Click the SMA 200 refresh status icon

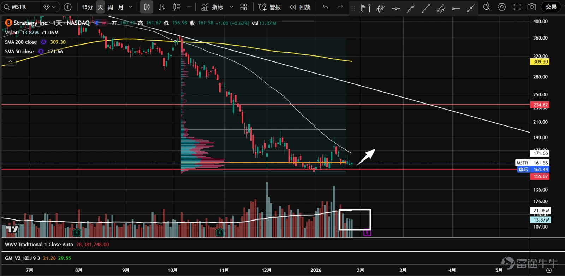(43, 42)
